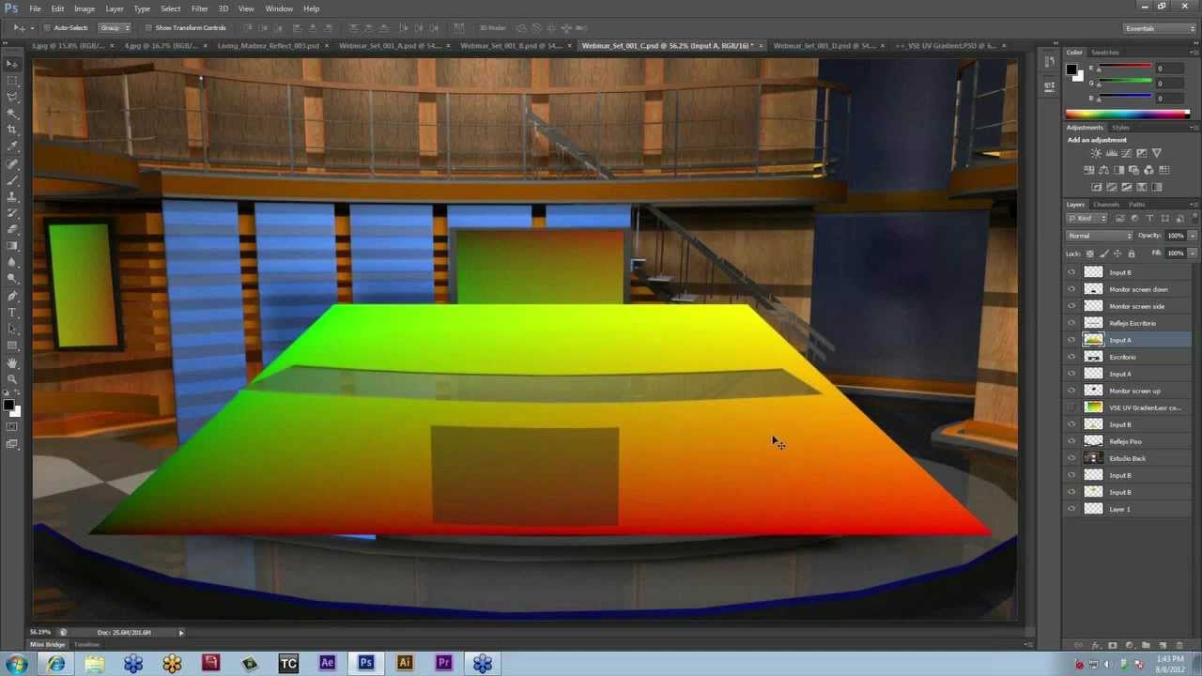
Task: Add a Brightness/Contrast adjustment
Action: click(x=1096, y=153)
